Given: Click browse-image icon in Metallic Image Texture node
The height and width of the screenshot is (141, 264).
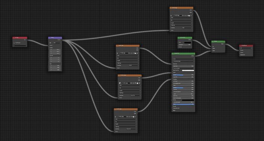Looking at the screenshot, I should pyautogui.click(x=120, y=83).
